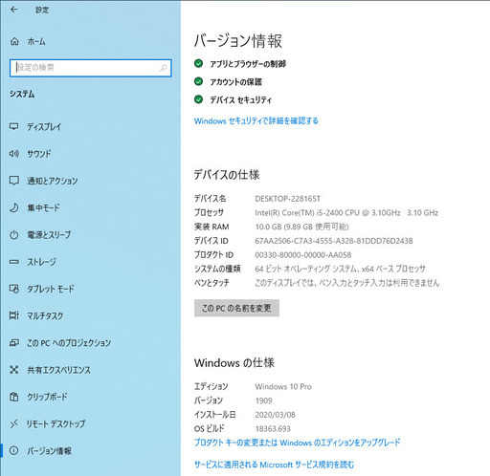Click the Windows の仕様 heading
This screenshot has width=490, height=476.
(234, 362)
